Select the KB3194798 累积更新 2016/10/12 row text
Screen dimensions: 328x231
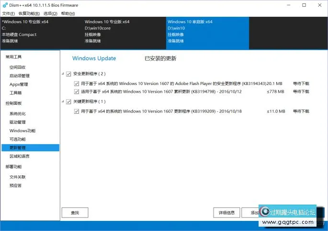pos(161,92)
